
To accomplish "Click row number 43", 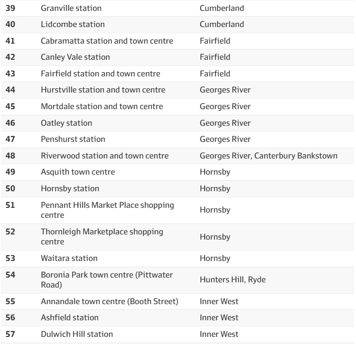I will click(x=10, y=74).
